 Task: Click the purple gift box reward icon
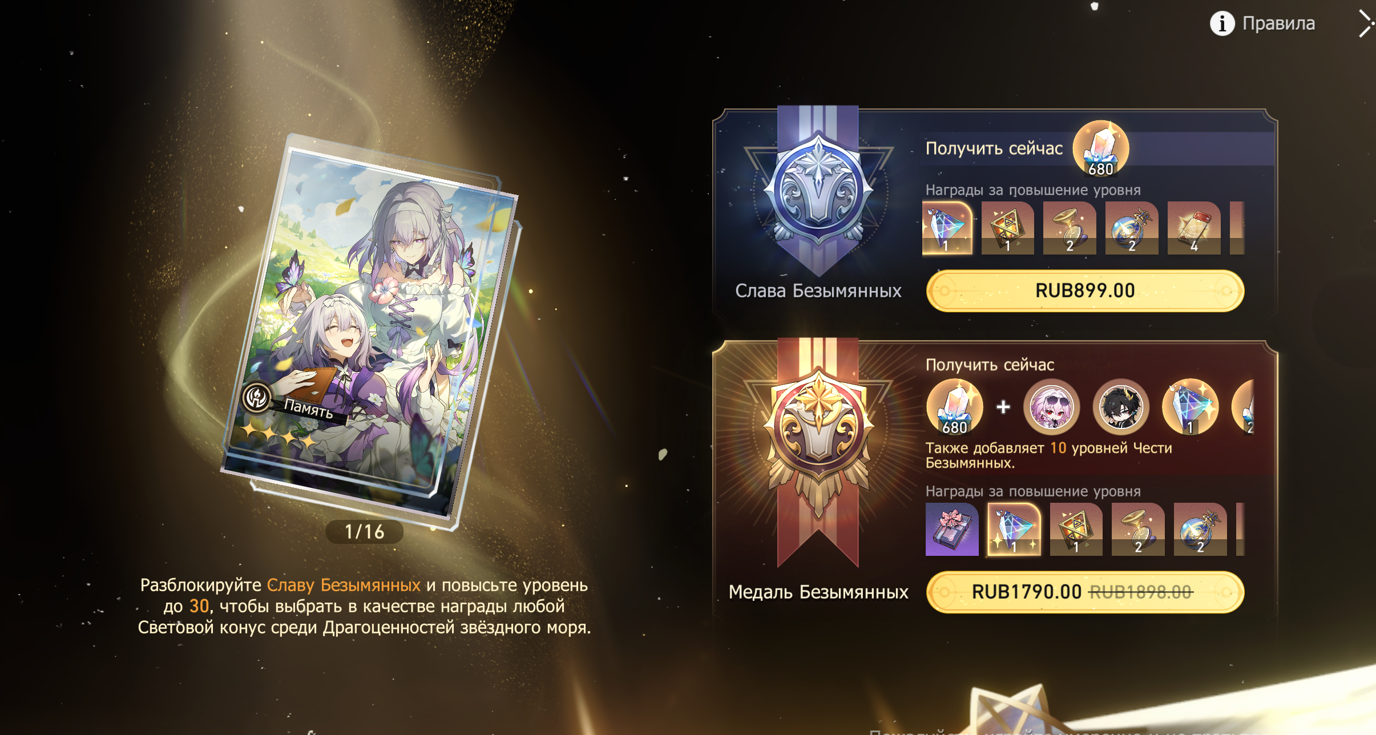tap(952, 529)
